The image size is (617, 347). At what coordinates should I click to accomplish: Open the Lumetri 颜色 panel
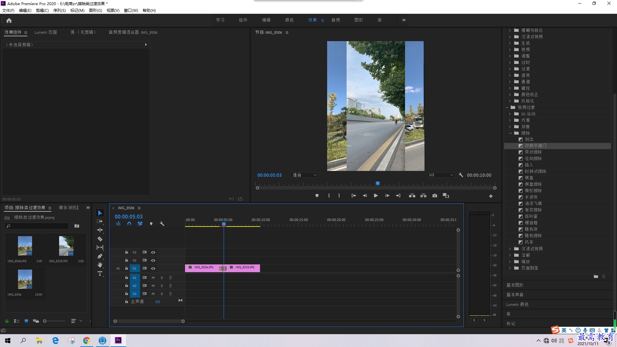(x=517, y=305)
